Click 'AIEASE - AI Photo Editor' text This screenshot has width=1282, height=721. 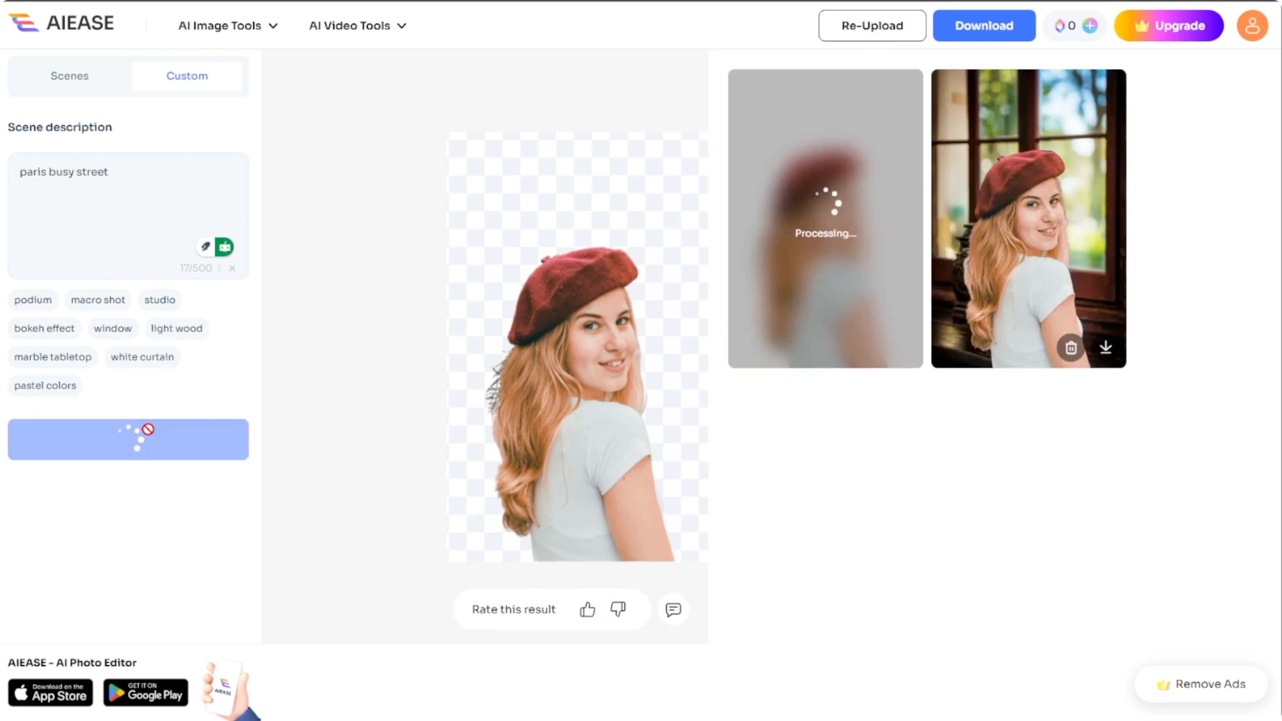[72, 663]
